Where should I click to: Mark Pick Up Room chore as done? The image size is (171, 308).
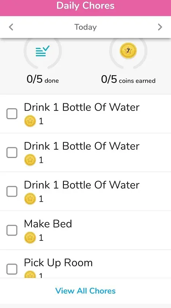[12, 269]
